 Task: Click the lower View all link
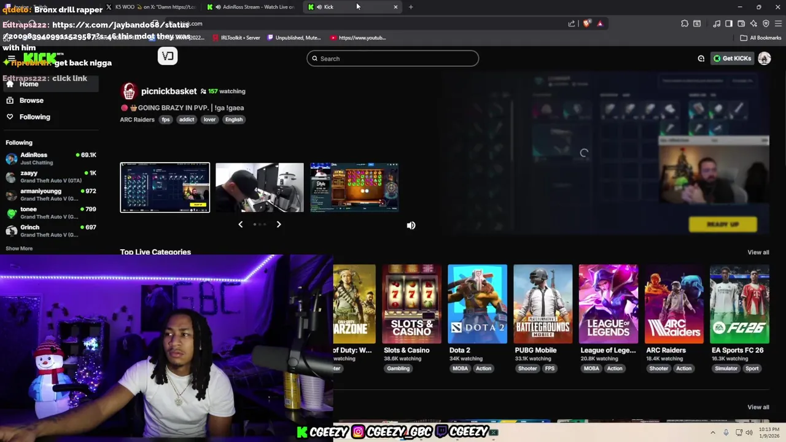[758, 407]
